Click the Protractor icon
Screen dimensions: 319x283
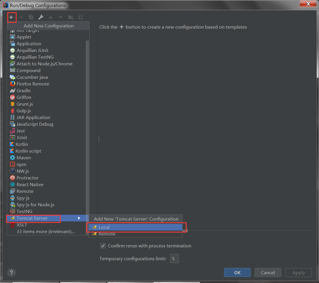pos(13,178)
